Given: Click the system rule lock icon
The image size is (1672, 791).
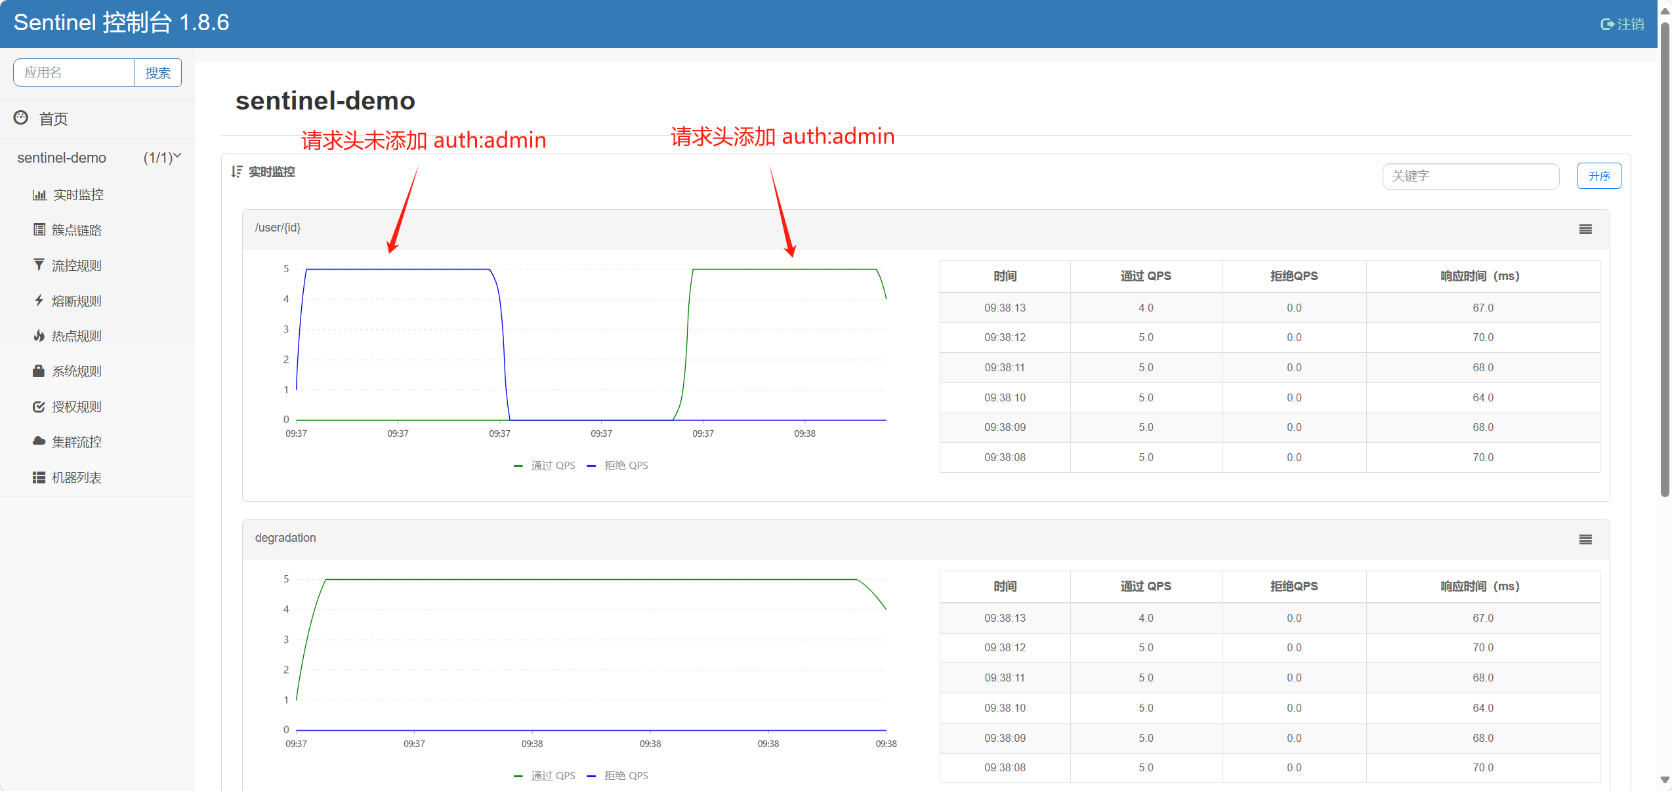Looking at the screenshot, I should (x=39, y=371).
